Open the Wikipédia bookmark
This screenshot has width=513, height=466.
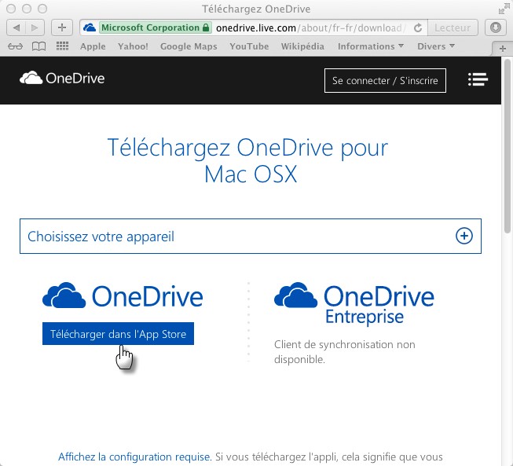pyautogui.click(x=302, y=46)
